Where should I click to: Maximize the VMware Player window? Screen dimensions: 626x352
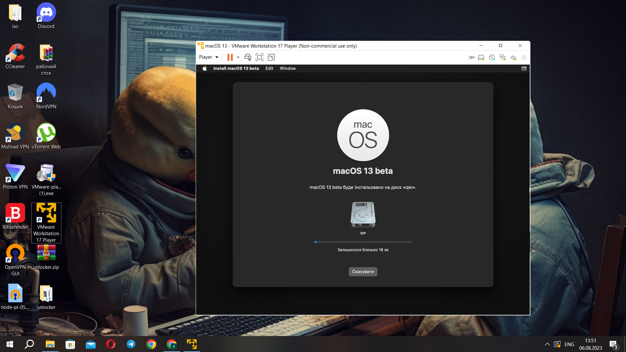click(x=500, y=46)
